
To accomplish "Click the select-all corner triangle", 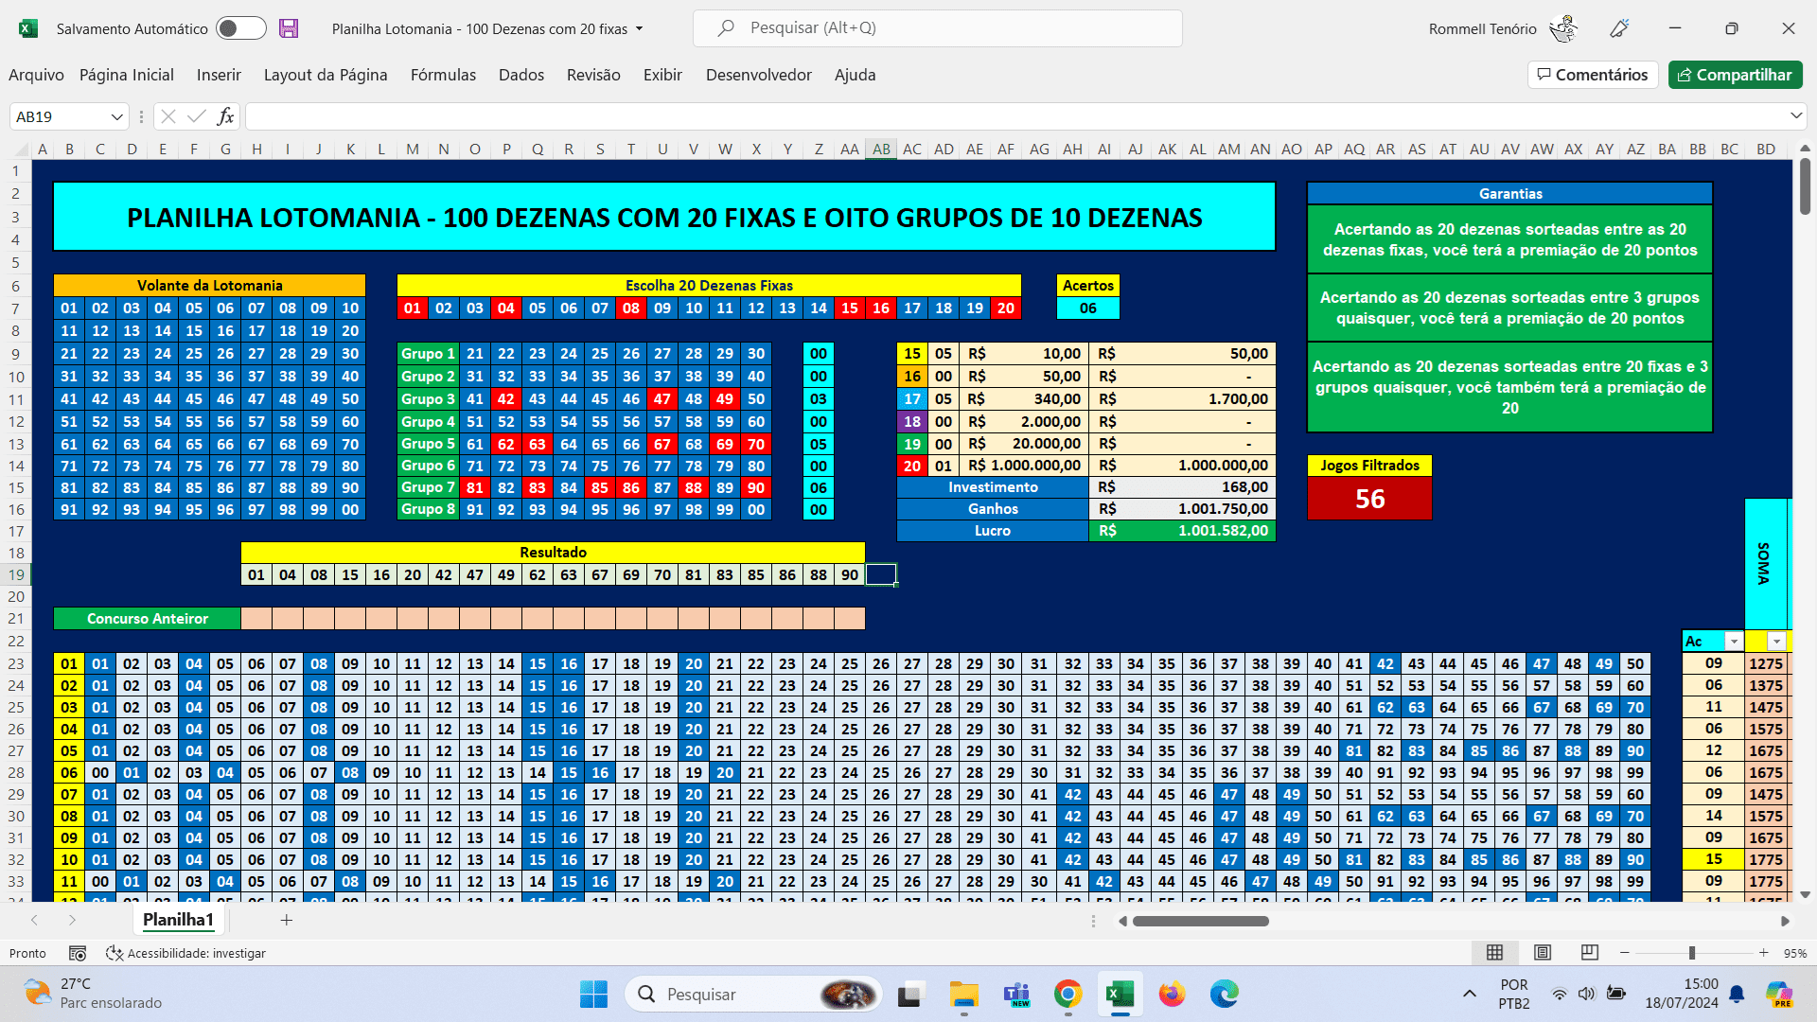I will click(19, 150).
